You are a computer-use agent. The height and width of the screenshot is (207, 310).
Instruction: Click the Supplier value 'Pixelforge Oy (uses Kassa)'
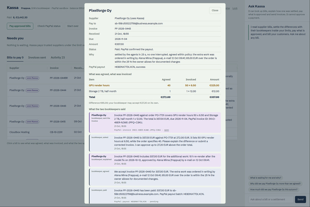(x=130, y=18)
